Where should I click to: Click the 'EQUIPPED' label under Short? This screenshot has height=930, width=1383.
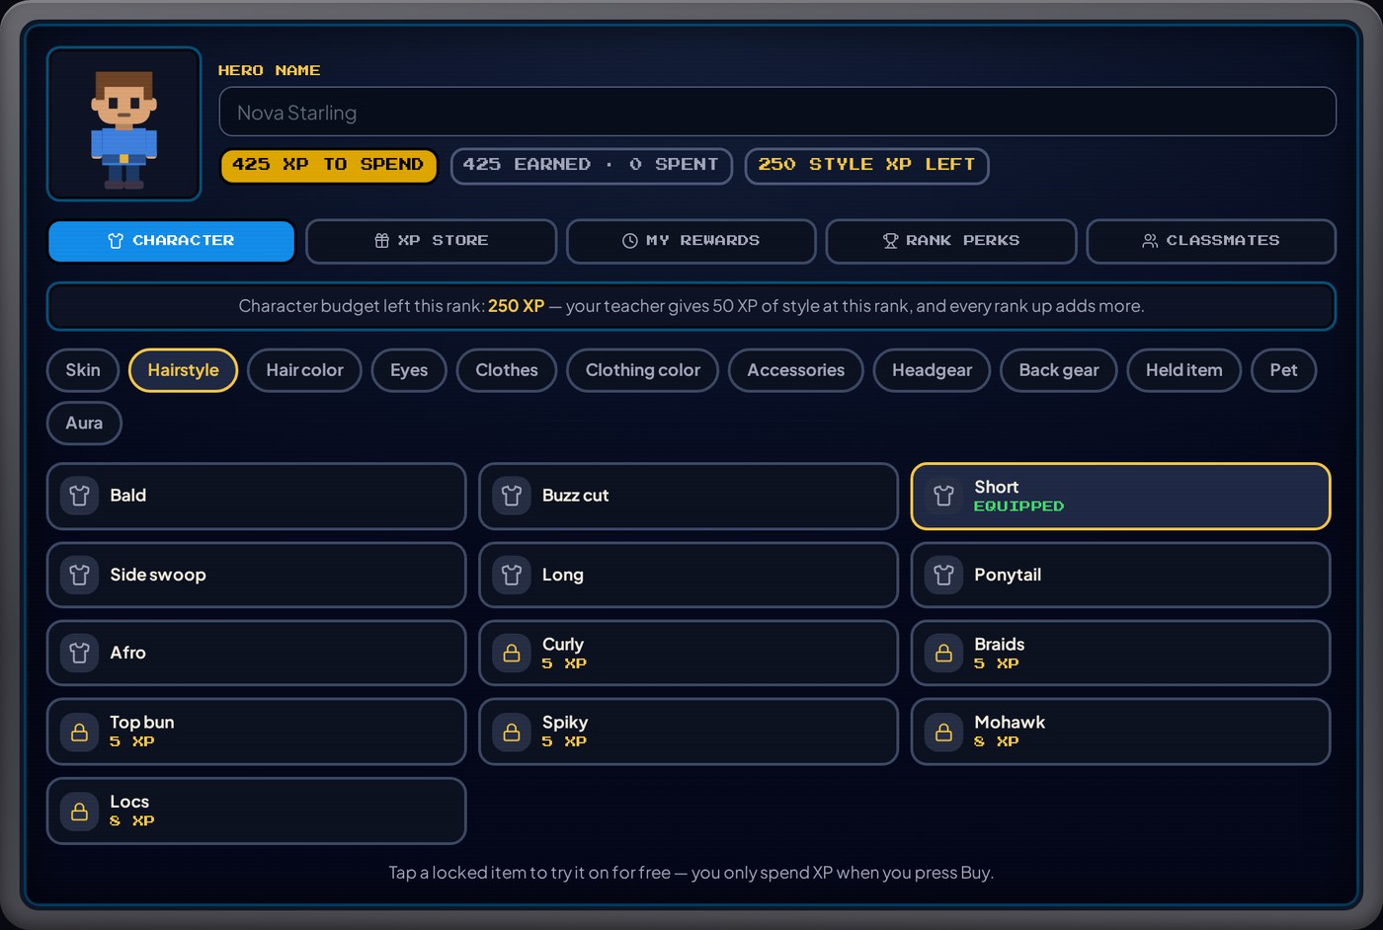[1018, 505]
